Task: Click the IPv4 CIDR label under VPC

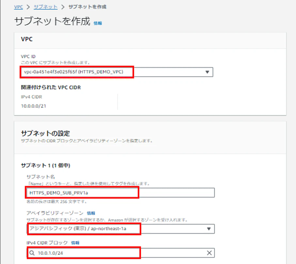Action: [x=31, y=97]
